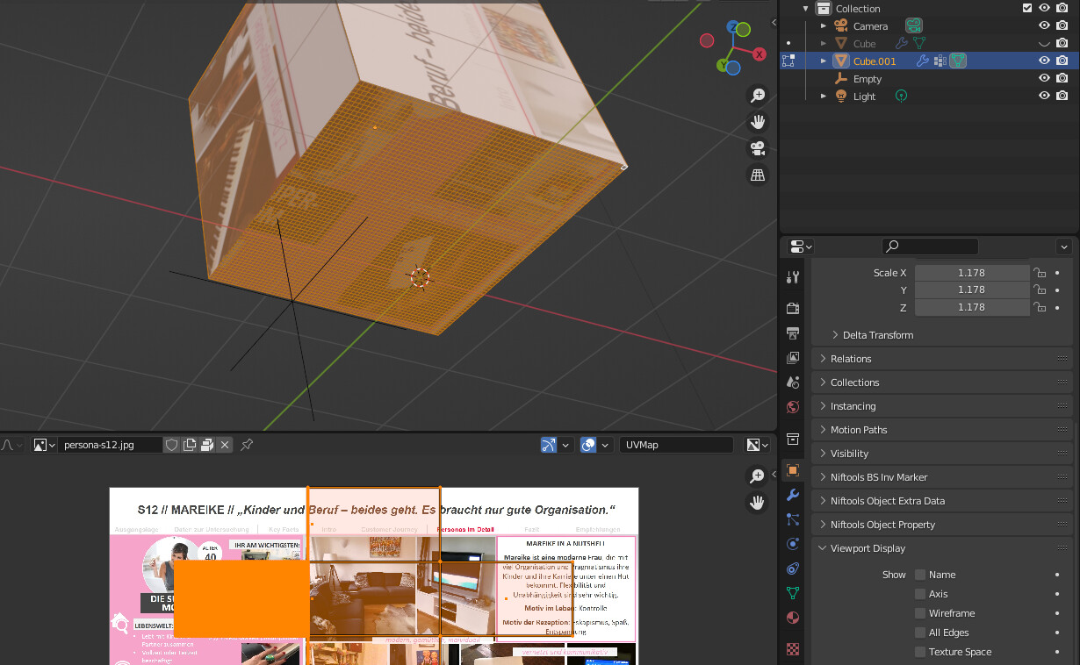
Task: Enable Show Wireframe checkbox
Action: (x=920, y=613)
